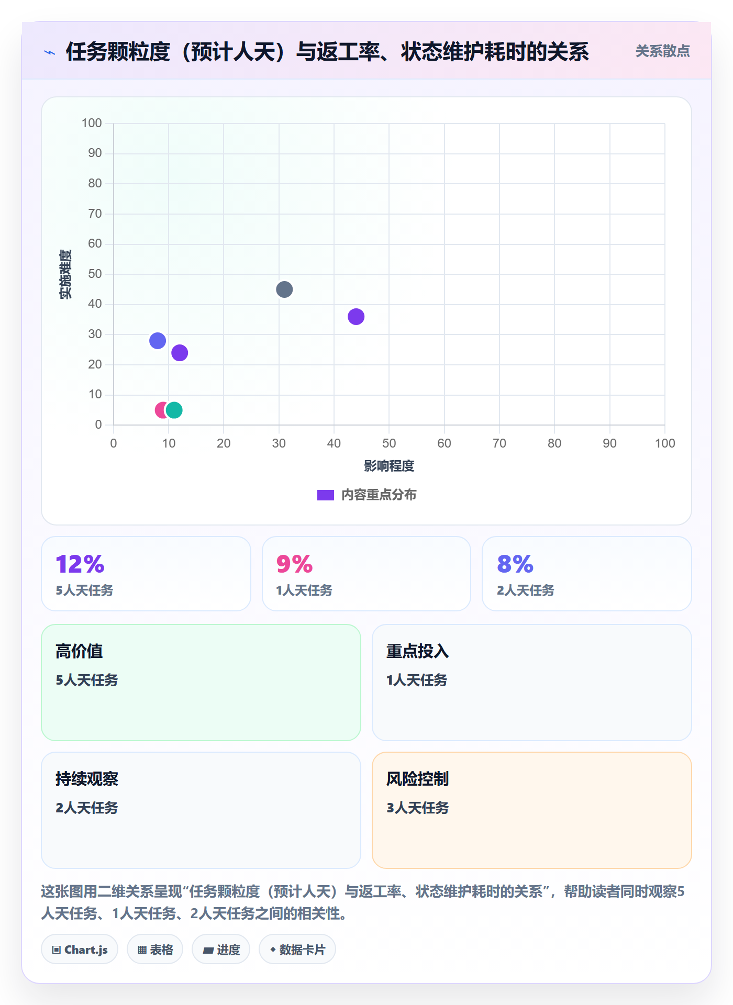733x1005 pixels.
Task: Select the blue scatter point near 实施难度 28
Action: click(158, 341)
